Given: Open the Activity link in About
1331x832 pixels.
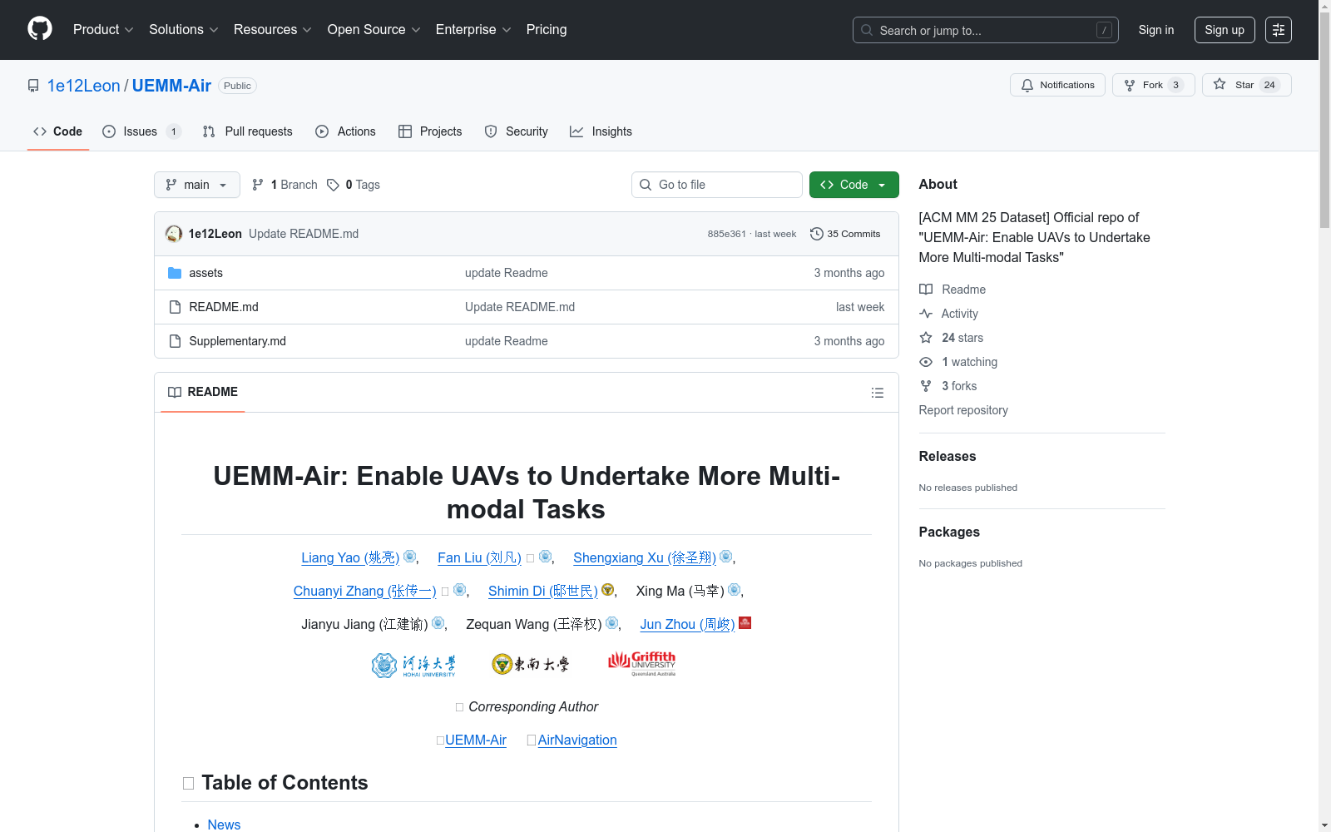Looking at the screenshot, I should pos(948,314).
